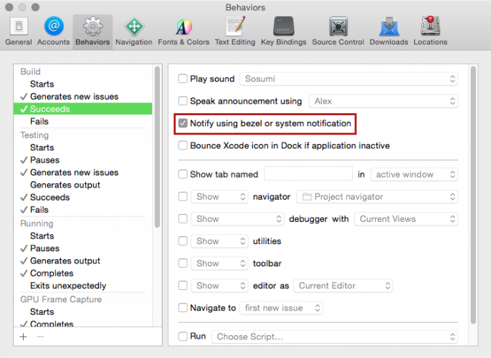Screen dimensions: 491x358
Task: Expand the Project navigator dropdown
Action: tap(377, 197)
